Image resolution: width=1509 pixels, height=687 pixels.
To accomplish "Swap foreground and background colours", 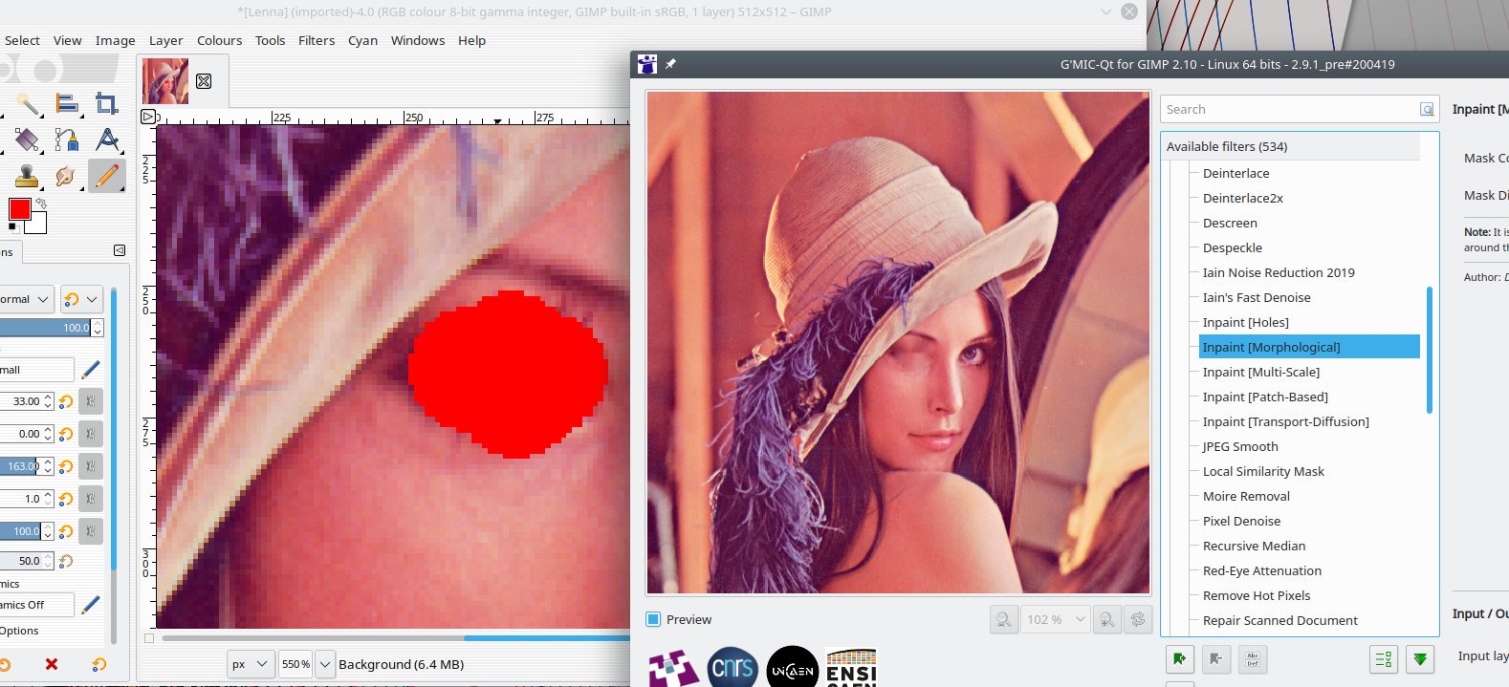I will [x=41, y=203].
